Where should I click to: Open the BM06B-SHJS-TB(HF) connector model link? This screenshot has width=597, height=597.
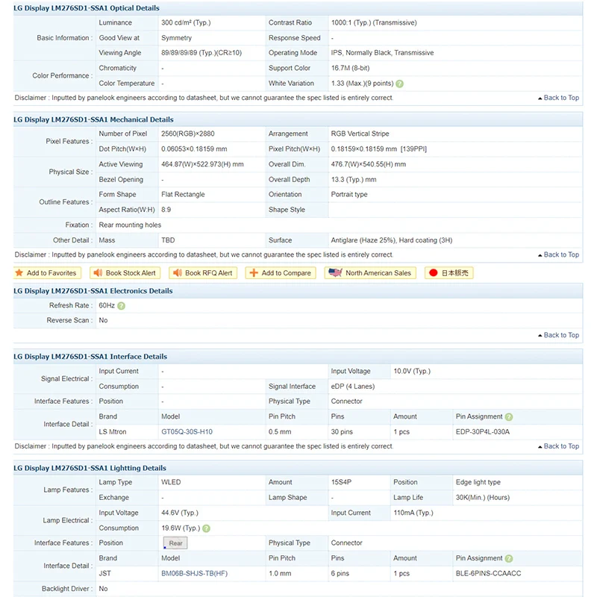pyautogui.click(x=194, y=573)
